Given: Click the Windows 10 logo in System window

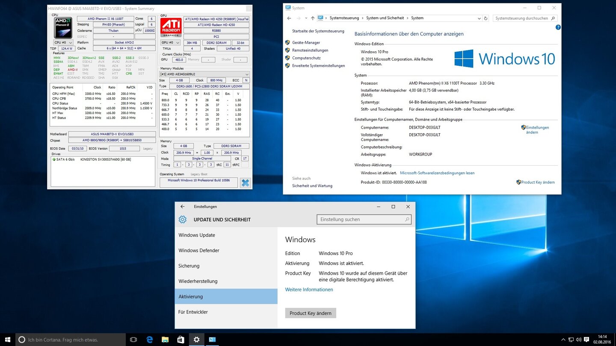Looking at the screenshot, I should tap(504, 59).
